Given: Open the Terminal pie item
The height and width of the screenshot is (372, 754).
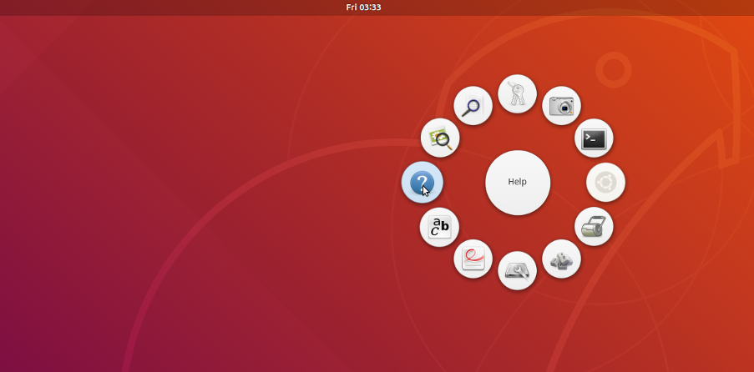Looking at the screenshot, I should click(x=594, y=138).
